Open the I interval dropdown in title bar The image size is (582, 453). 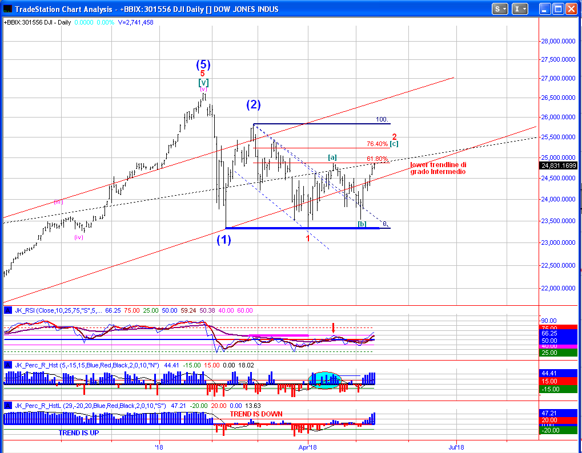click(520, 9)
